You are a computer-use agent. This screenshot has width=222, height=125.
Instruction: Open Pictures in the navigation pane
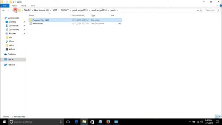coord(12,34)
